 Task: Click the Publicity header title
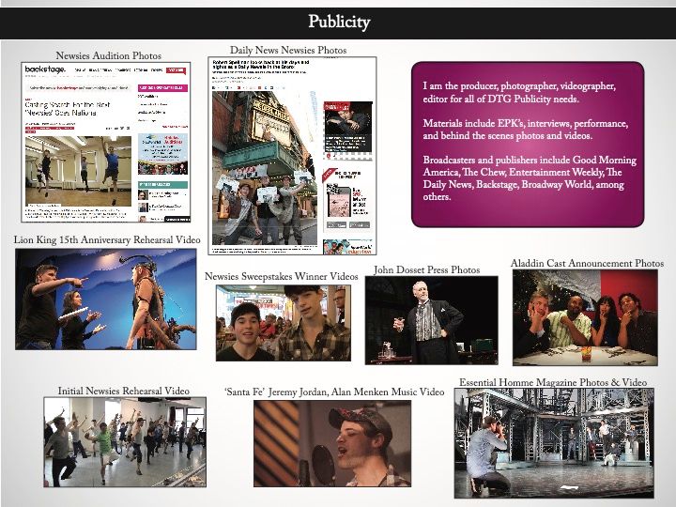click(339, 22)
